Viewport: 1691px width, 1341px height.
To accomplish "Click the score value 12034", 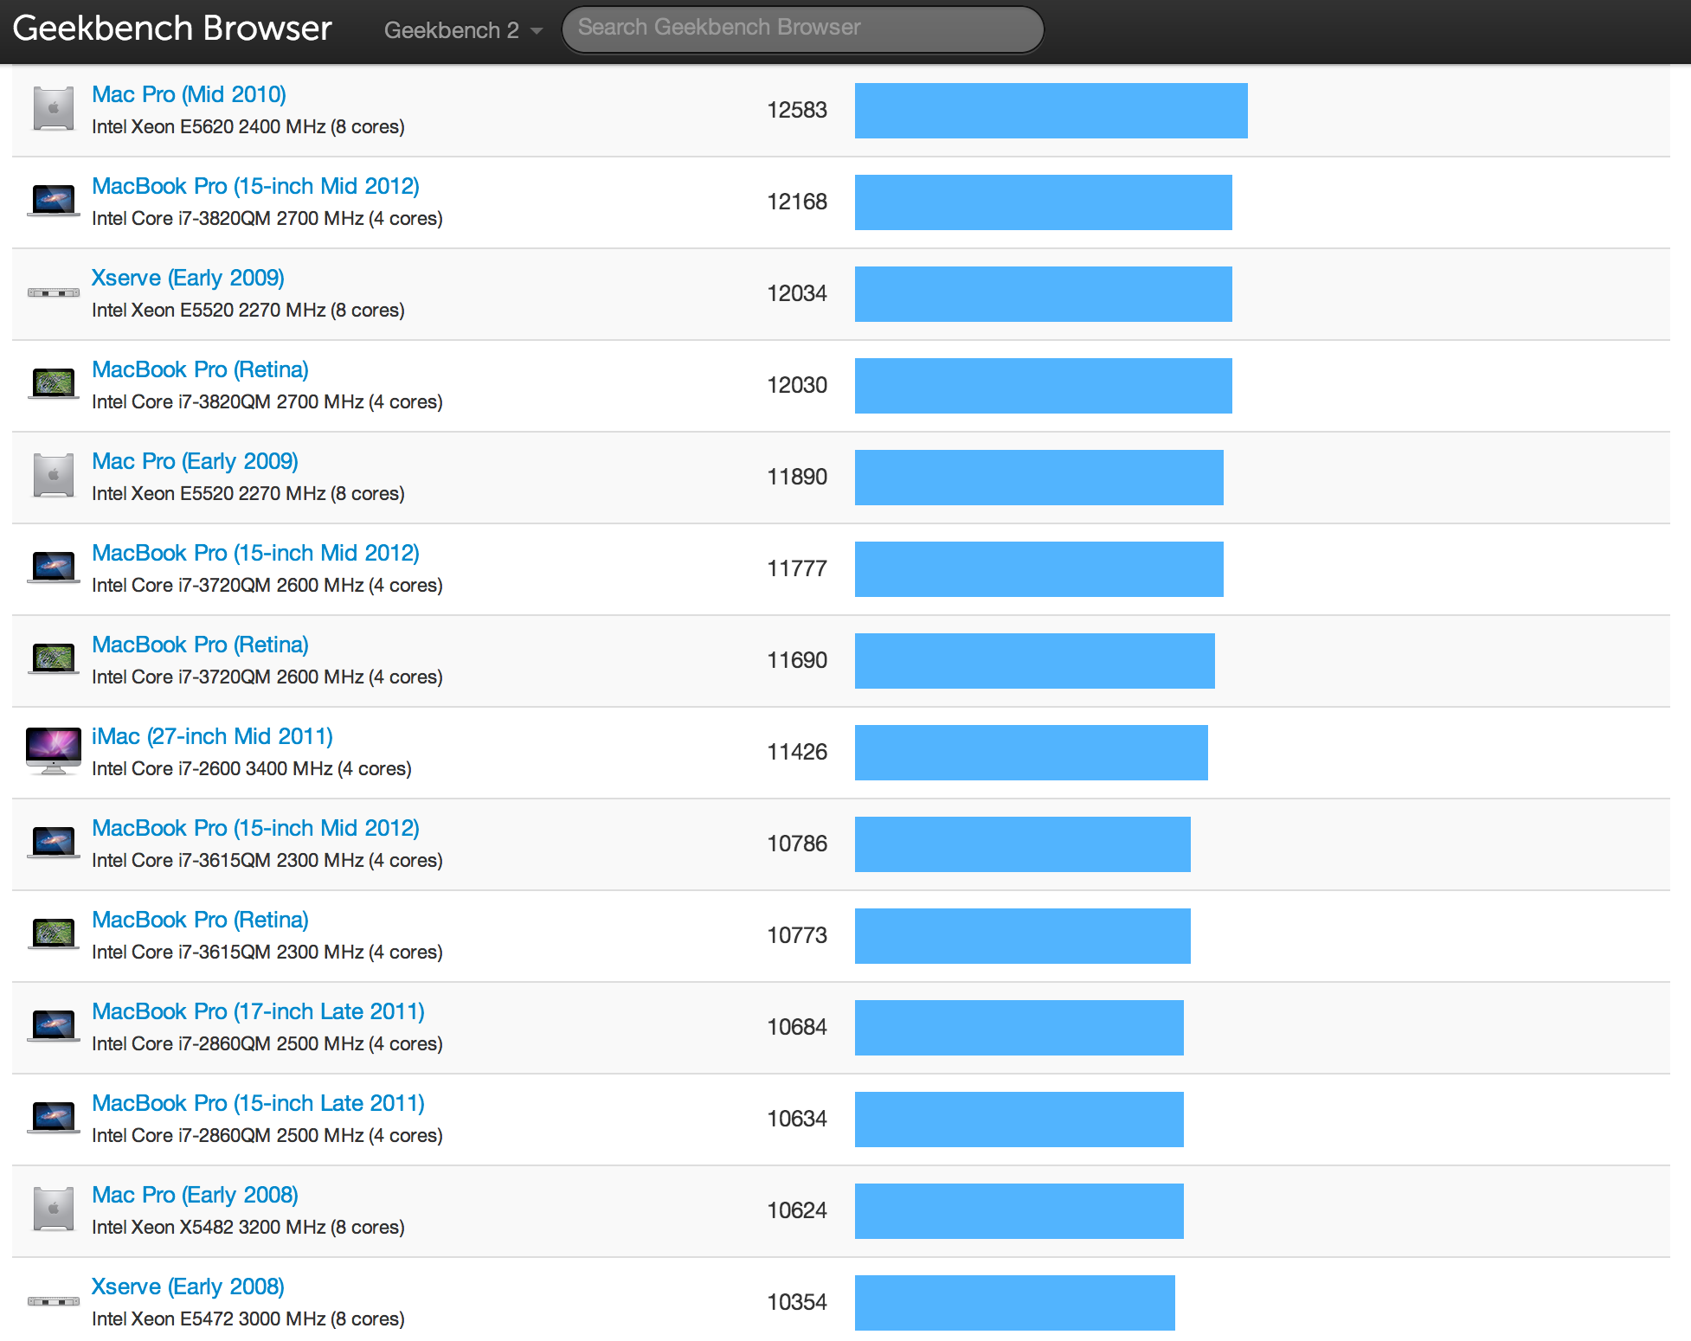I will [x=797, y=293].
